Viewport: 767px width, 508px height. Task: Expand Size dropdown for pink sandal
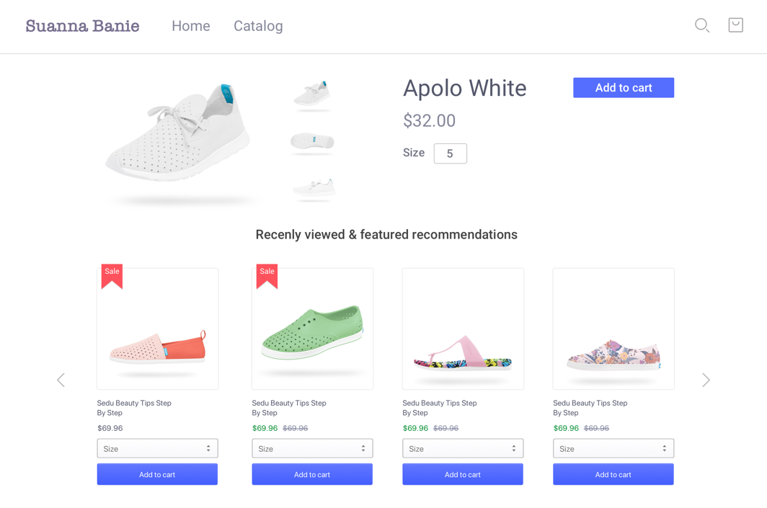tap(463, 448)
